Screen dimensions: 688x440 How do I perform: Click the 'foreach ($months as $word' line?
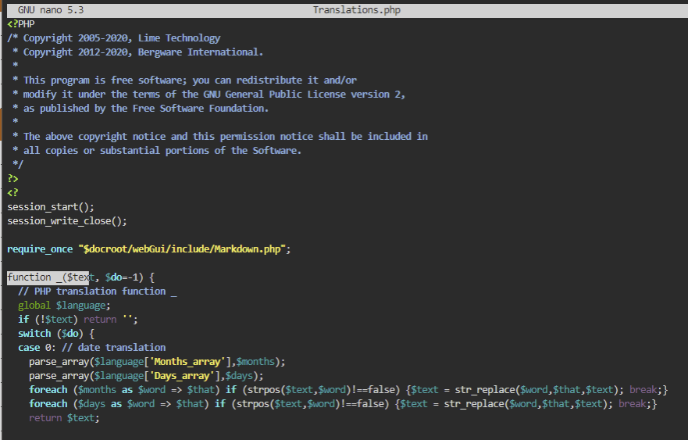point(348,389)
